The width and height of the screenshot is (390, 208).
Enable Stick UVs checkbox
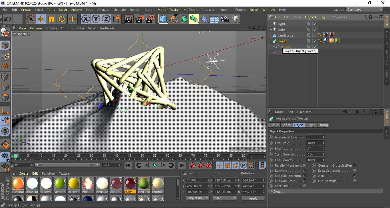305,186
